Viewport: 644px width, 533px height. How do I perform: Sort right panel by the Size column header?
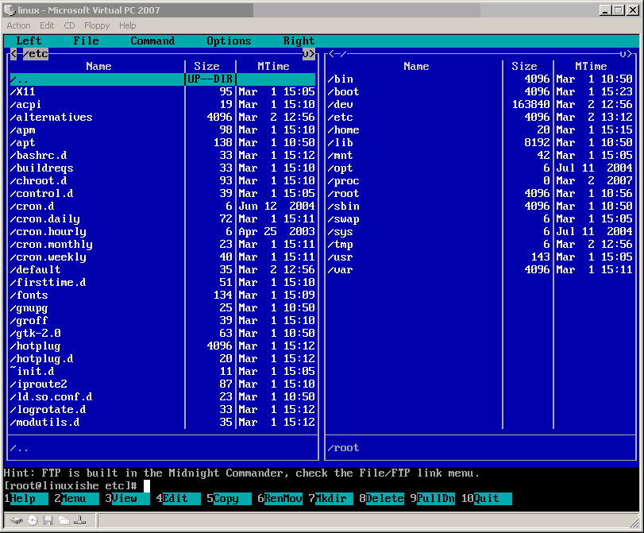524,66
